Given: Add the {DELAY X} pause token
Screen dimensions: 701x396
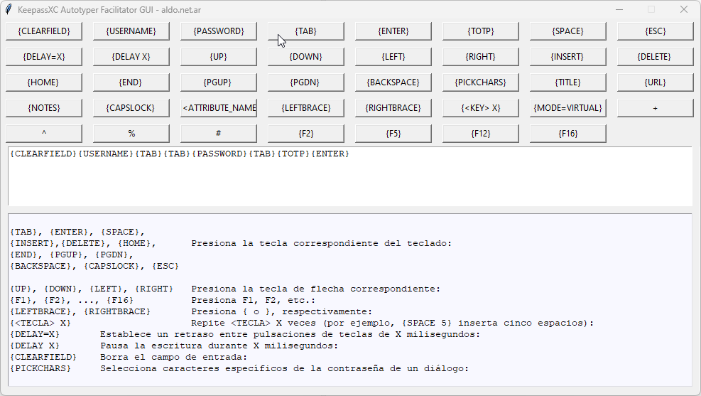Looking at the screenshot, I should point(131,57).
